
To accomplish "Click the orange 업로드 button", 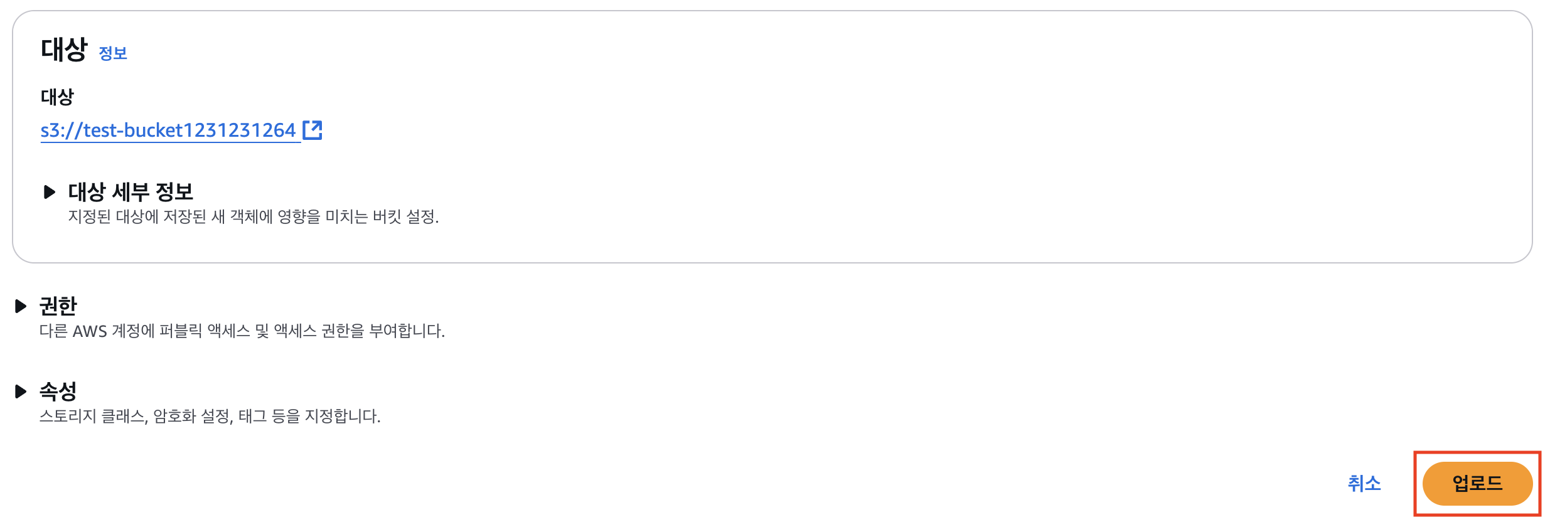I will coord(1477,483).
